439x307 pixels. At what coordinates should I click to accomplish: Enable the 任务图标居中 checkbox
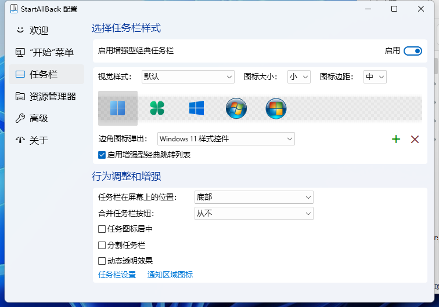tap(102, 229)
